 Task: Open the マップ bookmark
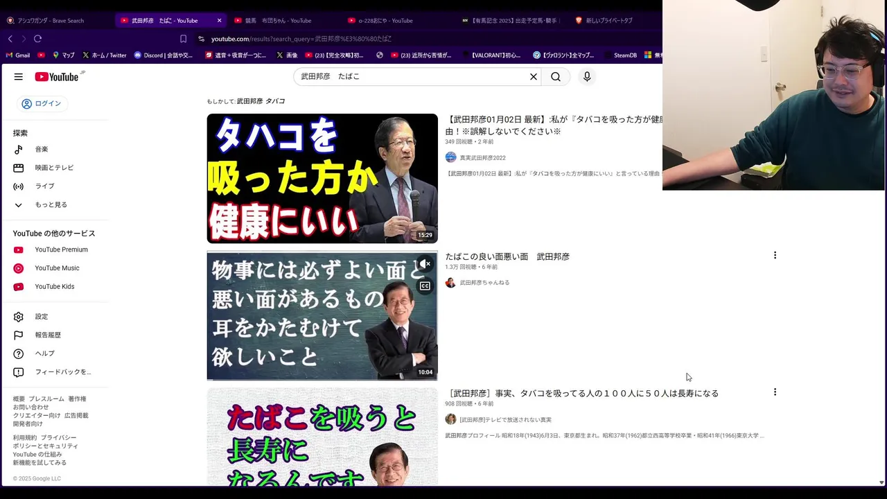tap(63, 55)
